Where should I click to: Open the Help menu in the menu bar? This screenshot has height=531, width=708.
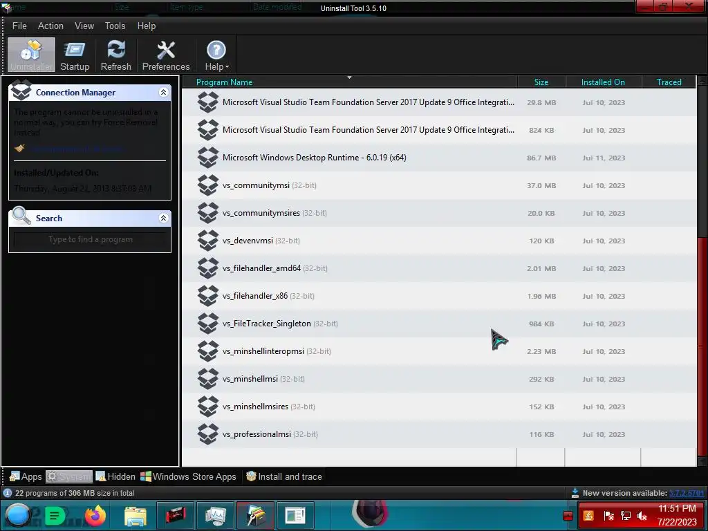click(147, 26)
